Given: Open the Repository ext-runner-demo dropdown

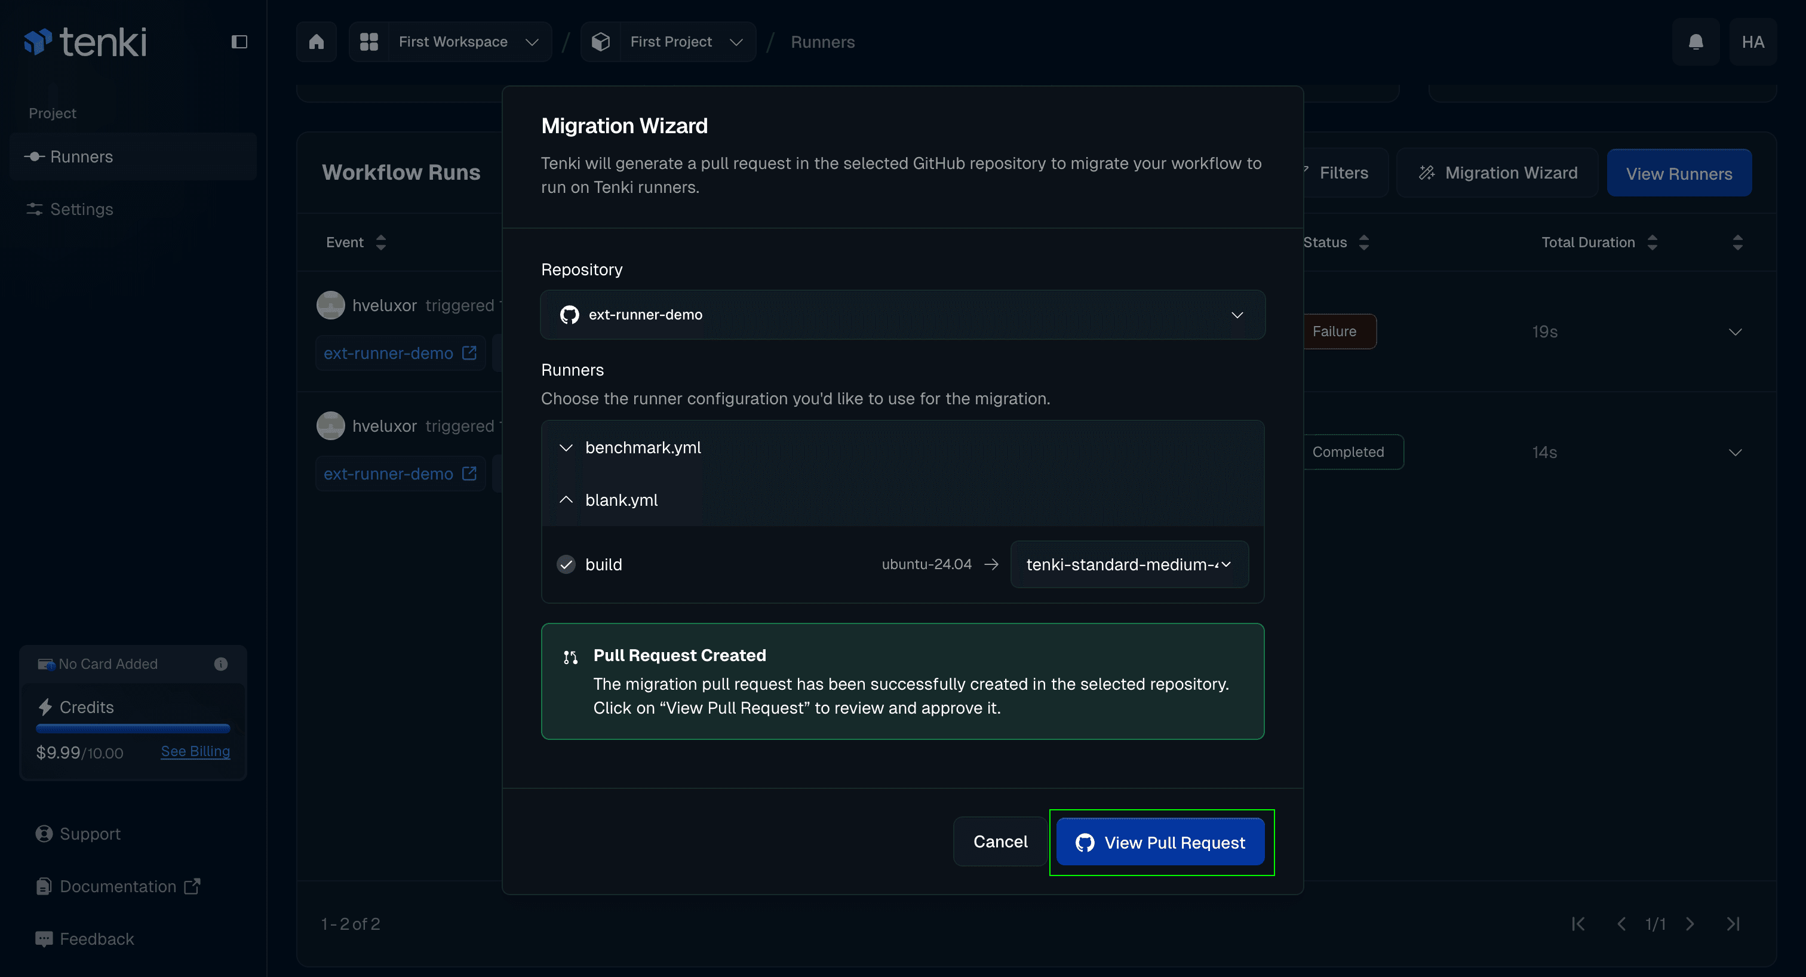Looking at the screenshot, I should coord(902,315).
